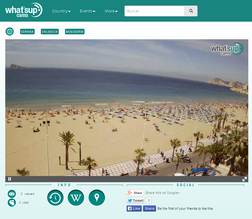Click the Tweet button
252x219 pixels.
click(x=136, y=200)
